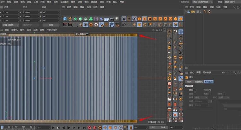The image size is (241, 130).
Task: Toggle the X-axis lock icon
Action: [x=124, y=19]
